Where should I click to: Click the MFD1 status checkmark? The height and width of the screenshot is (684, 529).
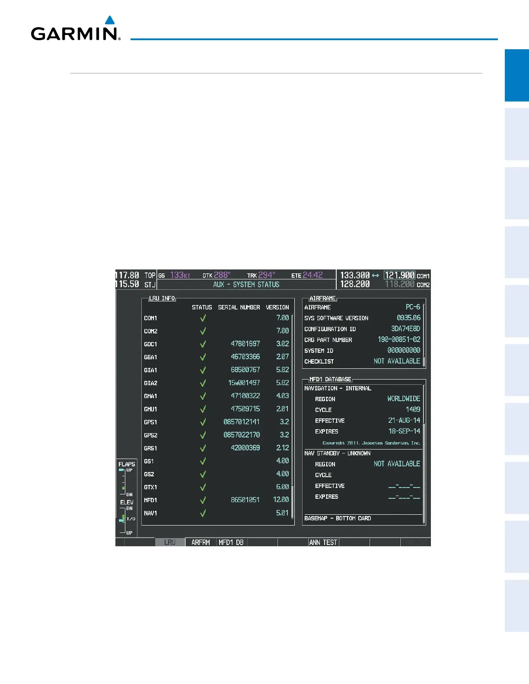(x=203, y=500)
